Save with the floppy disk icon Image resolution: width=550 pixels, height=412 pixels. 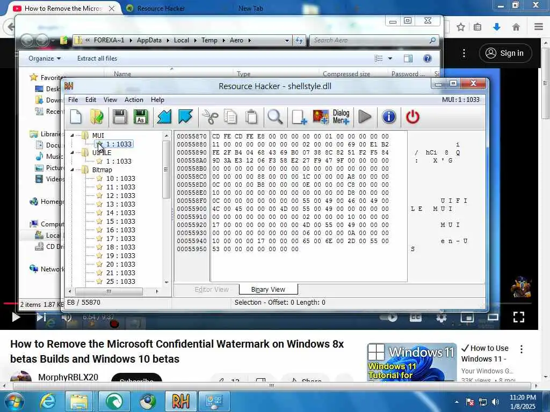coord(120,116)
